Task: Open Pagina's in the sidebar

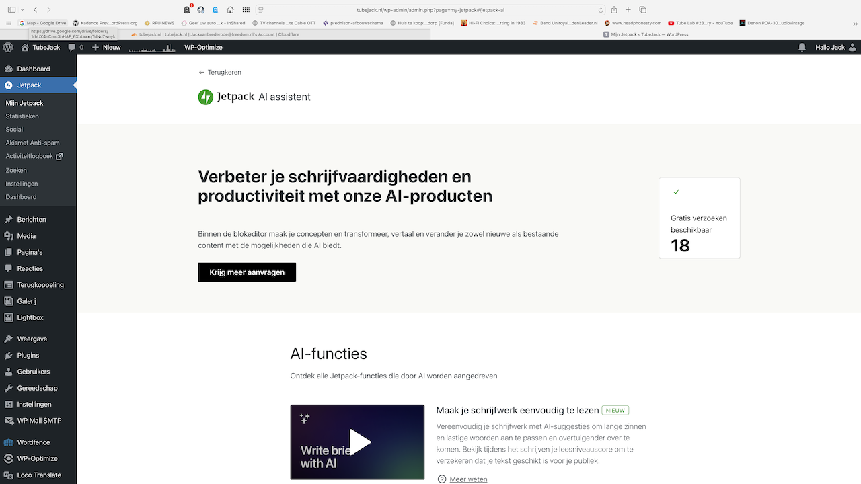Action: [x=38, y=252]
